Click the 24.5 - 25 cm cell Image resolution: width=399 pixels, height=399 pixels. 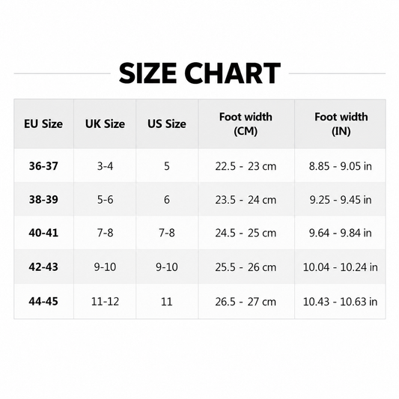246,233
